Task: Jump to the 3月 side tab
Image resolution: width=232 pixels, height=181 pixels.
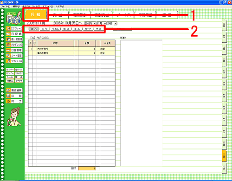Action: 224,60
